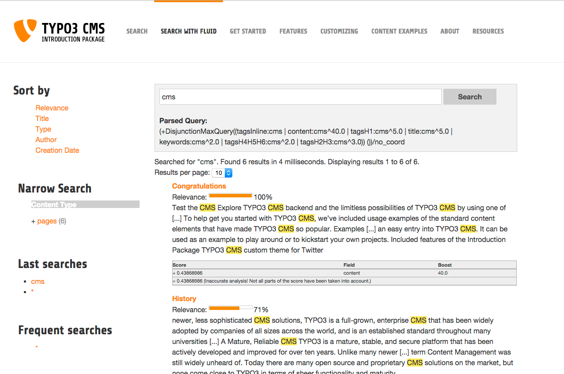Screen dimensions: 564x374
Task: Filter results by pages facet
Action: point(47,221)
